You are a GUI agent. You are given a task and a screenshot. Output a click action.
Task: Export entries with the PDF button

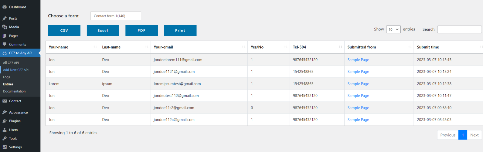coord(141,30)
